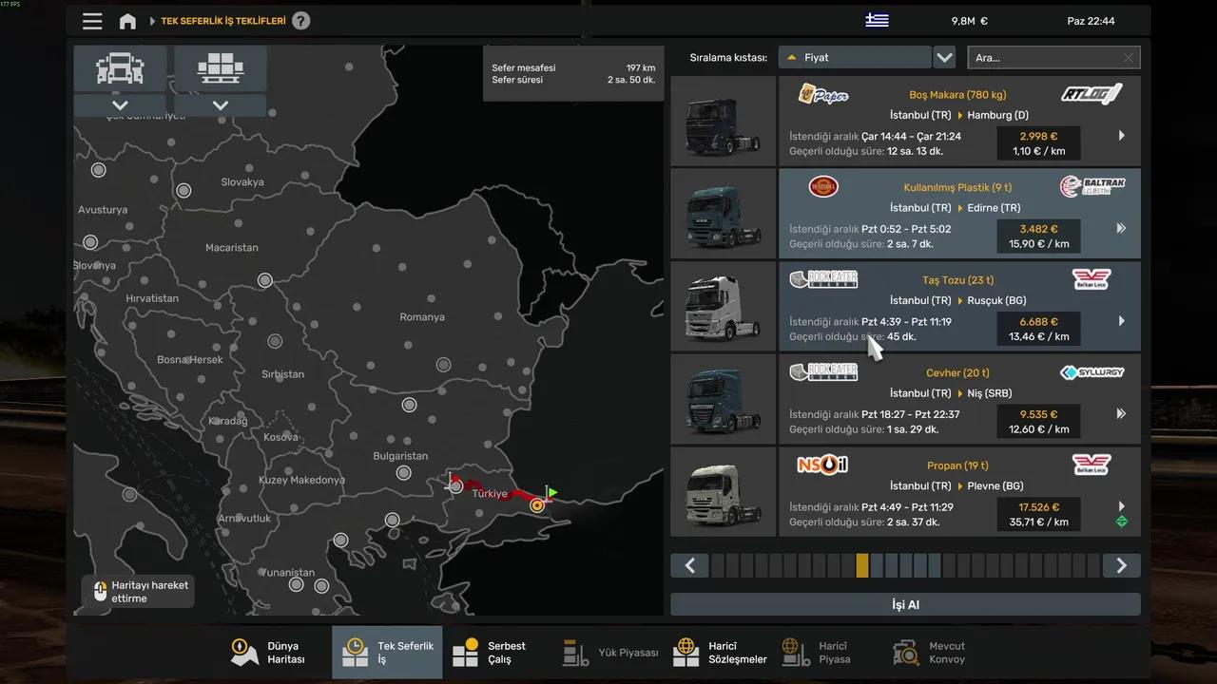Click the Greek flag language icon
The image size is (1217, 684).
877,21
